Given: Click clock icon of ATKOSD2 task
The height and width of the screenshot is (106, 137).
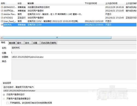Looking at the screenshot, I should (x=2, y=18).
